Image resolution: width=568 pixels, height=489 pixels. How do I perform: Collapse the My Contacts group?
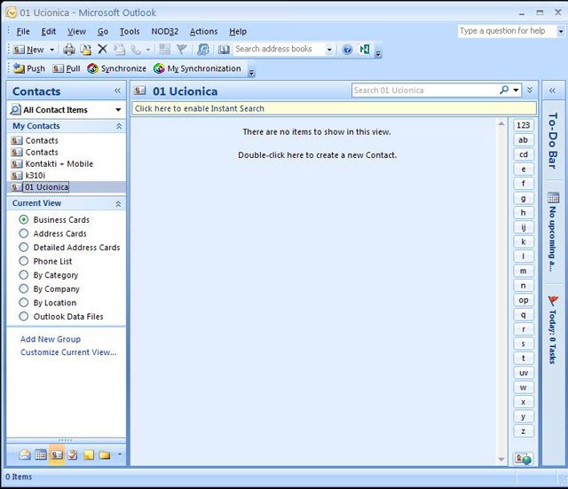tap(118, 126)
